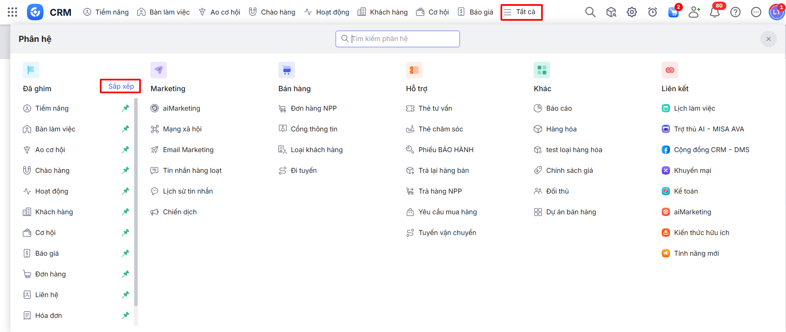Open the help question mark icon
The height and width of the screenshot is (332, 786).
pos(735,12)
